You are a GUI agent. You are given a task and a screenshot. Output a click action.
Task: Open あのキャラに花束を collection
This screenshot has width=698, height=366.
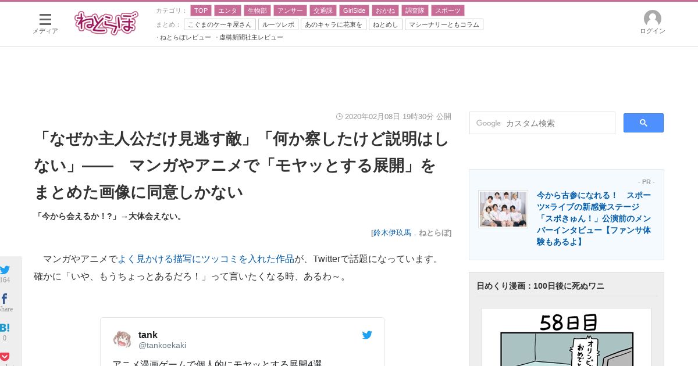(x=333, y=24)
